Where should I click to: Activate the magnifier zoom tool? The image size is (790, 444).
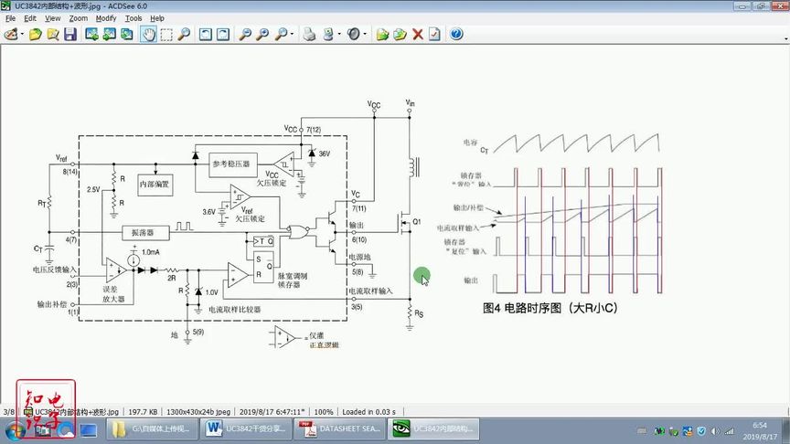click(185, 34)
